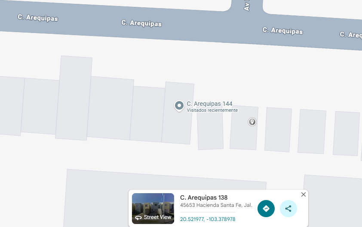The width and height of the screenshot is (362, 227).
Task: Click the Visitados recientemente caption
Action: [x=212, y=110]
